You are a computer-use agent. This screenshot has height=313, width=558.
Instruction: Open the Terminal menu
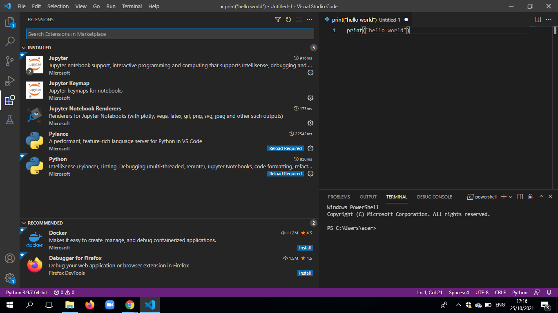[x=132, y=6]
